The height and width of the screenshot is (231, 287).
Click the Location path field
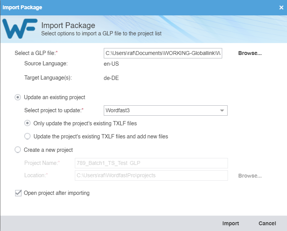coord(151,176)
